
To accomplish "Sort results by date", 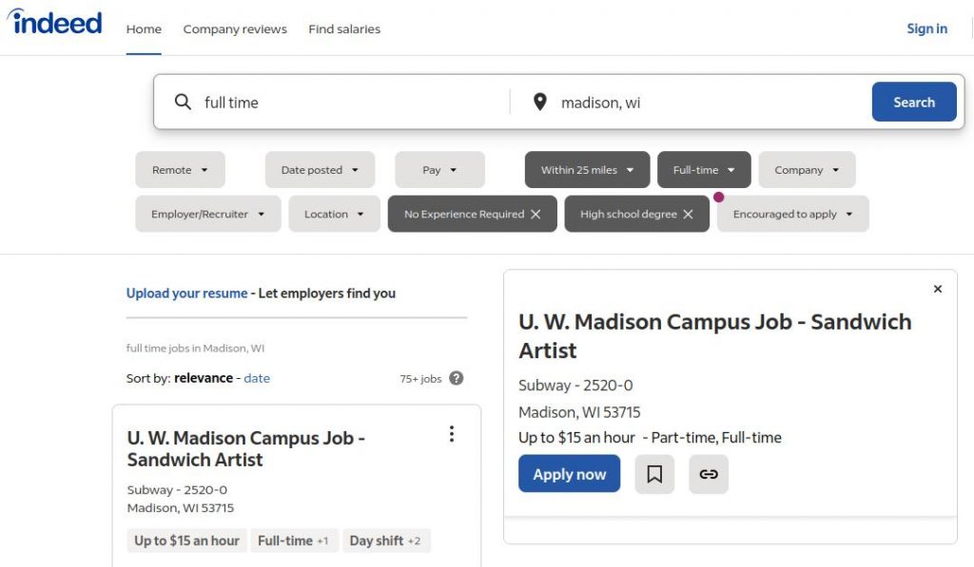I will pyautogui.click(x=257, y=378).
